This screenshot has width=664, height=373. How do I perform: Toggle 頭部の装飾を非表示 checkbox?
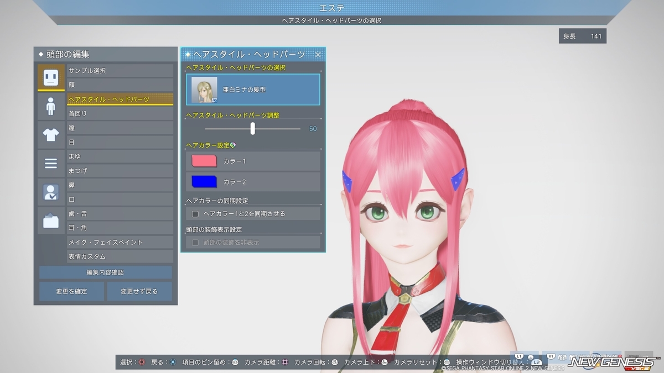[195, 242]
